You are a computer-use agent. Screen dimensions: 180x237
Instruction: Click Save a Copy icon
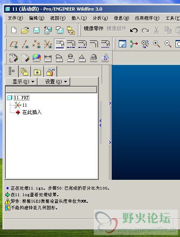48,30
